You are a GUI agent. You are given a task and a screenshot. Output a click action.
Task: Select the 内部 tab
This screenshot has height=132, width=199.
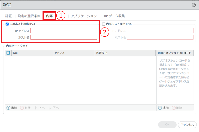click(x=49, y=16)
